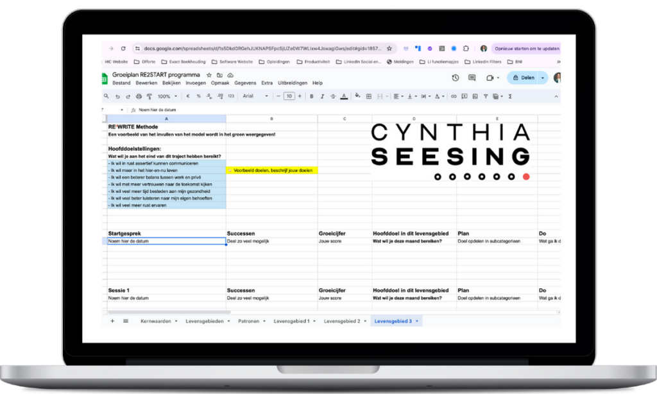Star the Groeiplan RE2START document

[209, 75]
